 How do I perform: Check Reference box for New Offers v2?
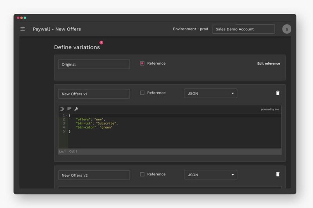(x=142, y=174)
